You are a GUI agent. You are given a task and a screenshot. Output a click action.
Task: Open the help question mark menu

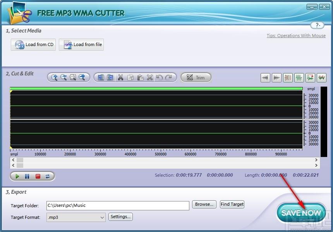pyautogui.click(x=317, y=25)
